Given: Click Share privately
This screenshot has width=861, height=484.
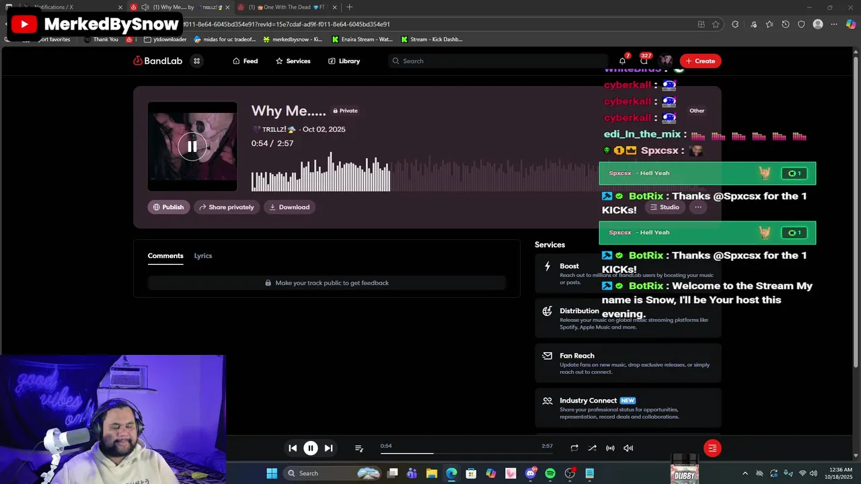Looking at the screenshot, I should pos(226,207).
